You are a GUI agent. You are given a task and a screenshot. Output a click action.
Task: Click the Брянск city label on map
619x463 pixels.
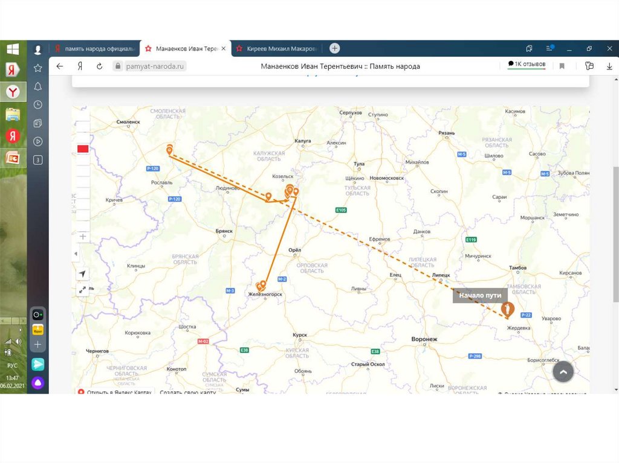click(x=224, y=231)
